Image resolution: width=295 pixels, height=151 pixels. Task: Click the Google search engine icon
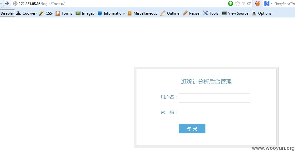tap(267, 3)
